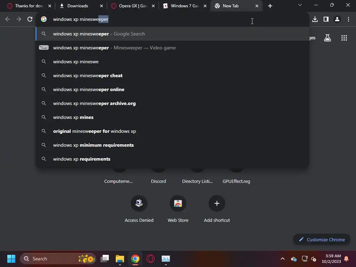Select 'windows xp requirements' suggestion
Screen dimensions: 356x267
(x=172, y=159)
